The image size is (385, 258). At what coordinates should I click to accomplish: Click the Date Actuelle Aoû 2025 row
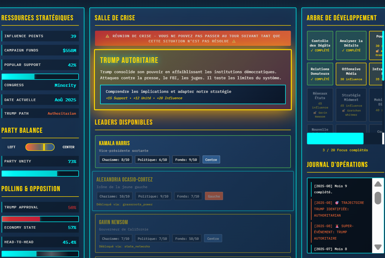click(40, 100)
